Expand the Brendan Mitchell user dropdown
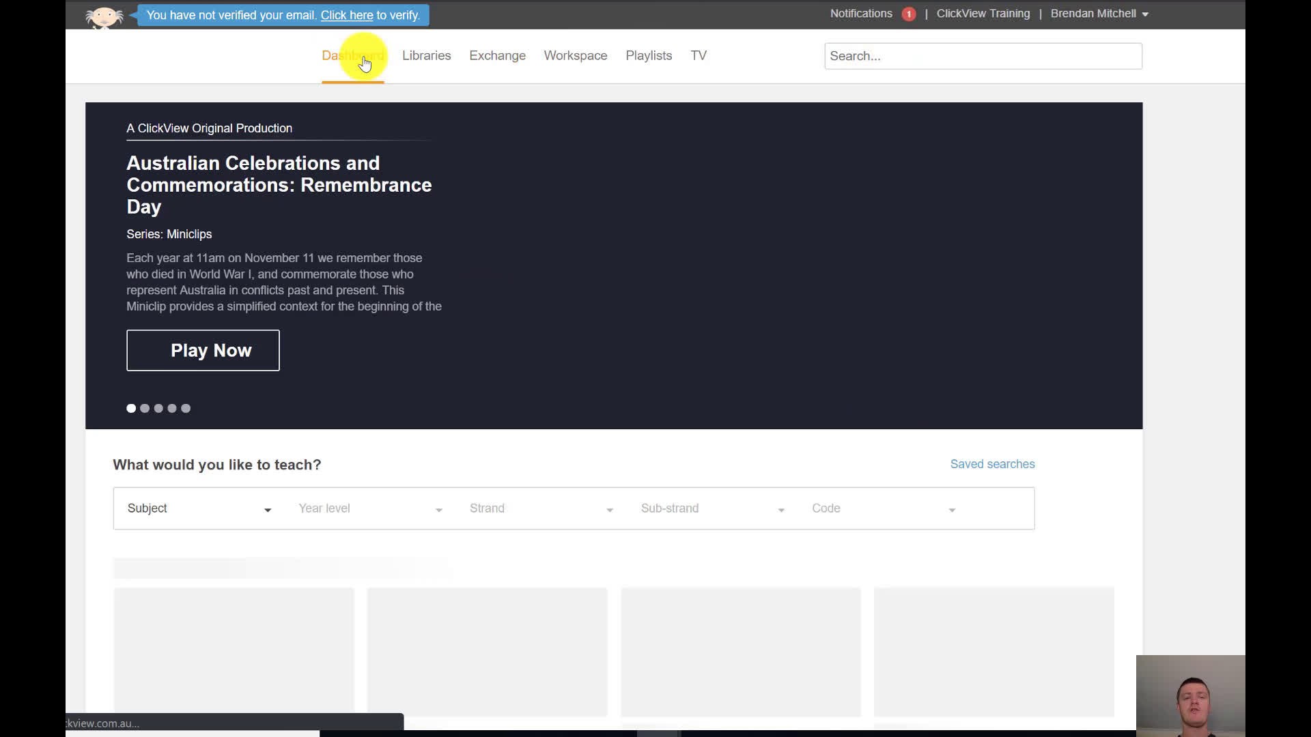Image resolution: width=1311 pixels, height=737 pixels. [1099, 14]
